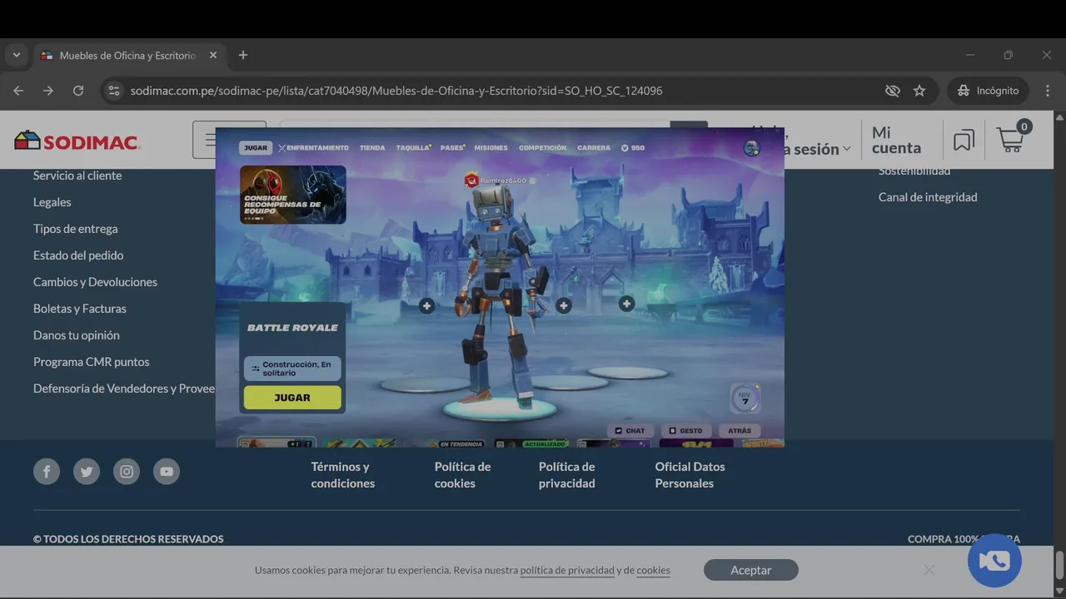Select the JUGAR tab in Fortnite
This screenshot has width=1066, height=599.
point(256,148)
